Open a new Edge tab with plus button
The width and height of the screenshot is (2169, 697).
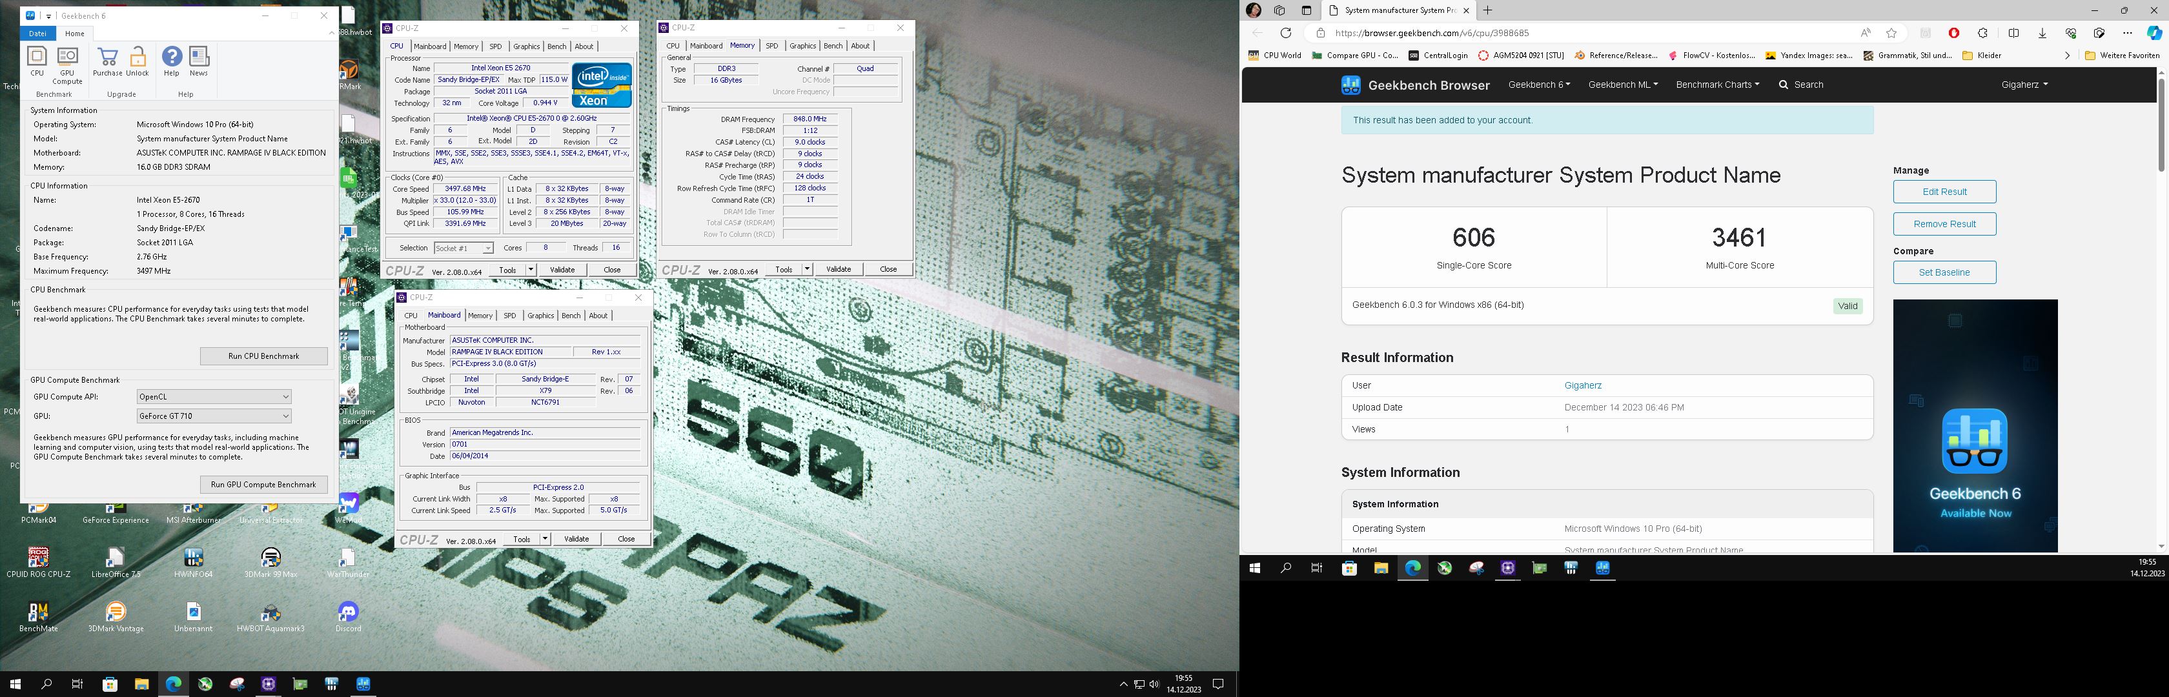(x=1488, y=10)
